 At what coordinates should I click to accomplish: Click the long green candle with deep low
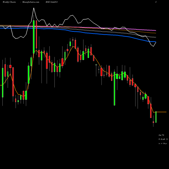(x=115, y=89)
